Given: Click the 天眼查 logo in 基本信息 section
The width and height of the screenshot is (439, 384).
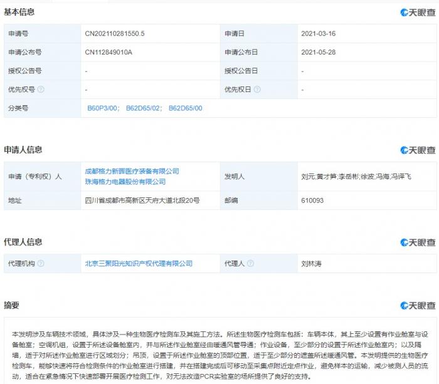Looking at the screenshot, I should [x=418, y=13].
